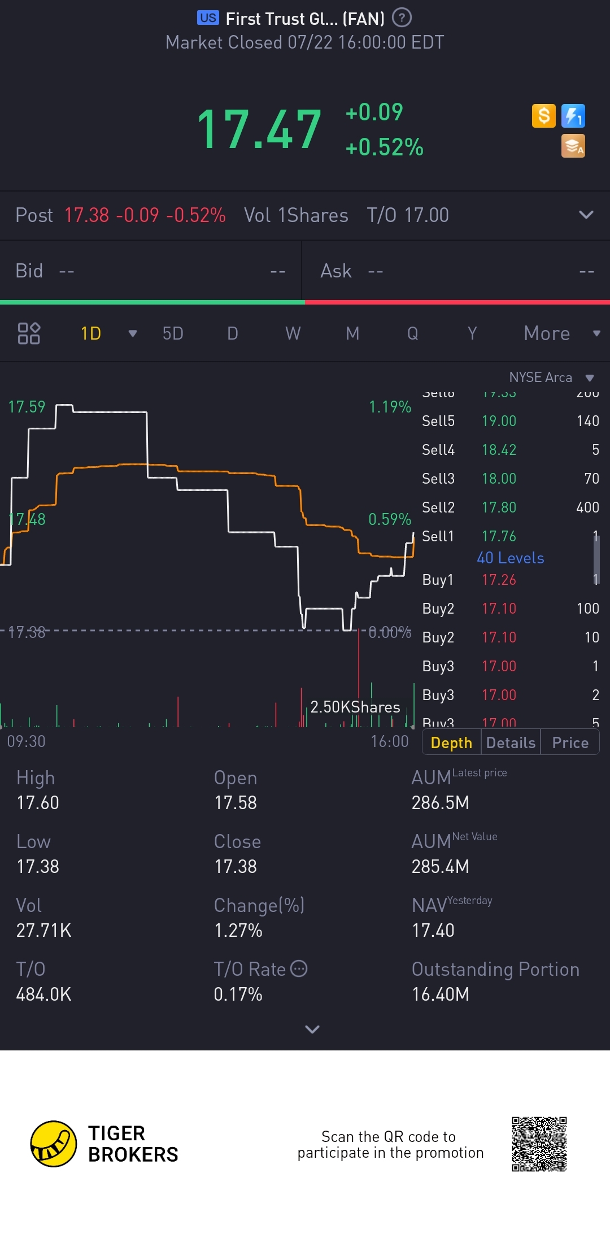Screen dimensions: 610x1238
Task: Tap the Buy1 17.26 order row
Action: tap(511, 580)
